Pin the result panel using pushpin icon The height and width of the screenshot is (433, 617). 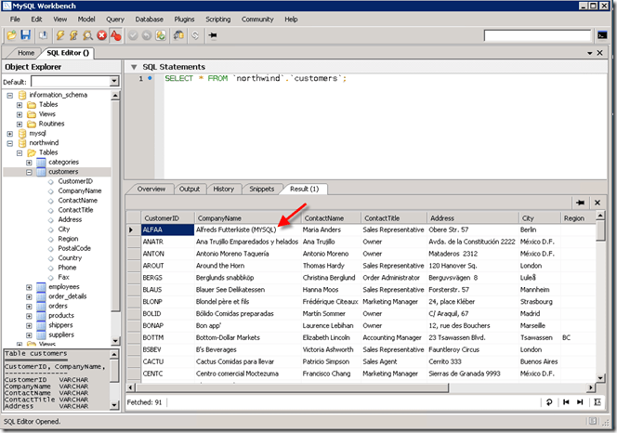580,203
